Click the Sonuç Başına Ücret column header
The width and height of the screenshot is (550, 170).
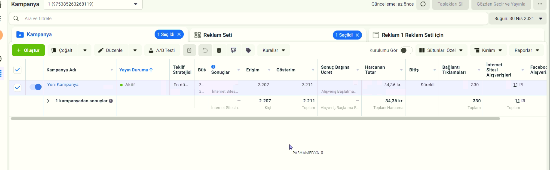click(x=335, y=70)
